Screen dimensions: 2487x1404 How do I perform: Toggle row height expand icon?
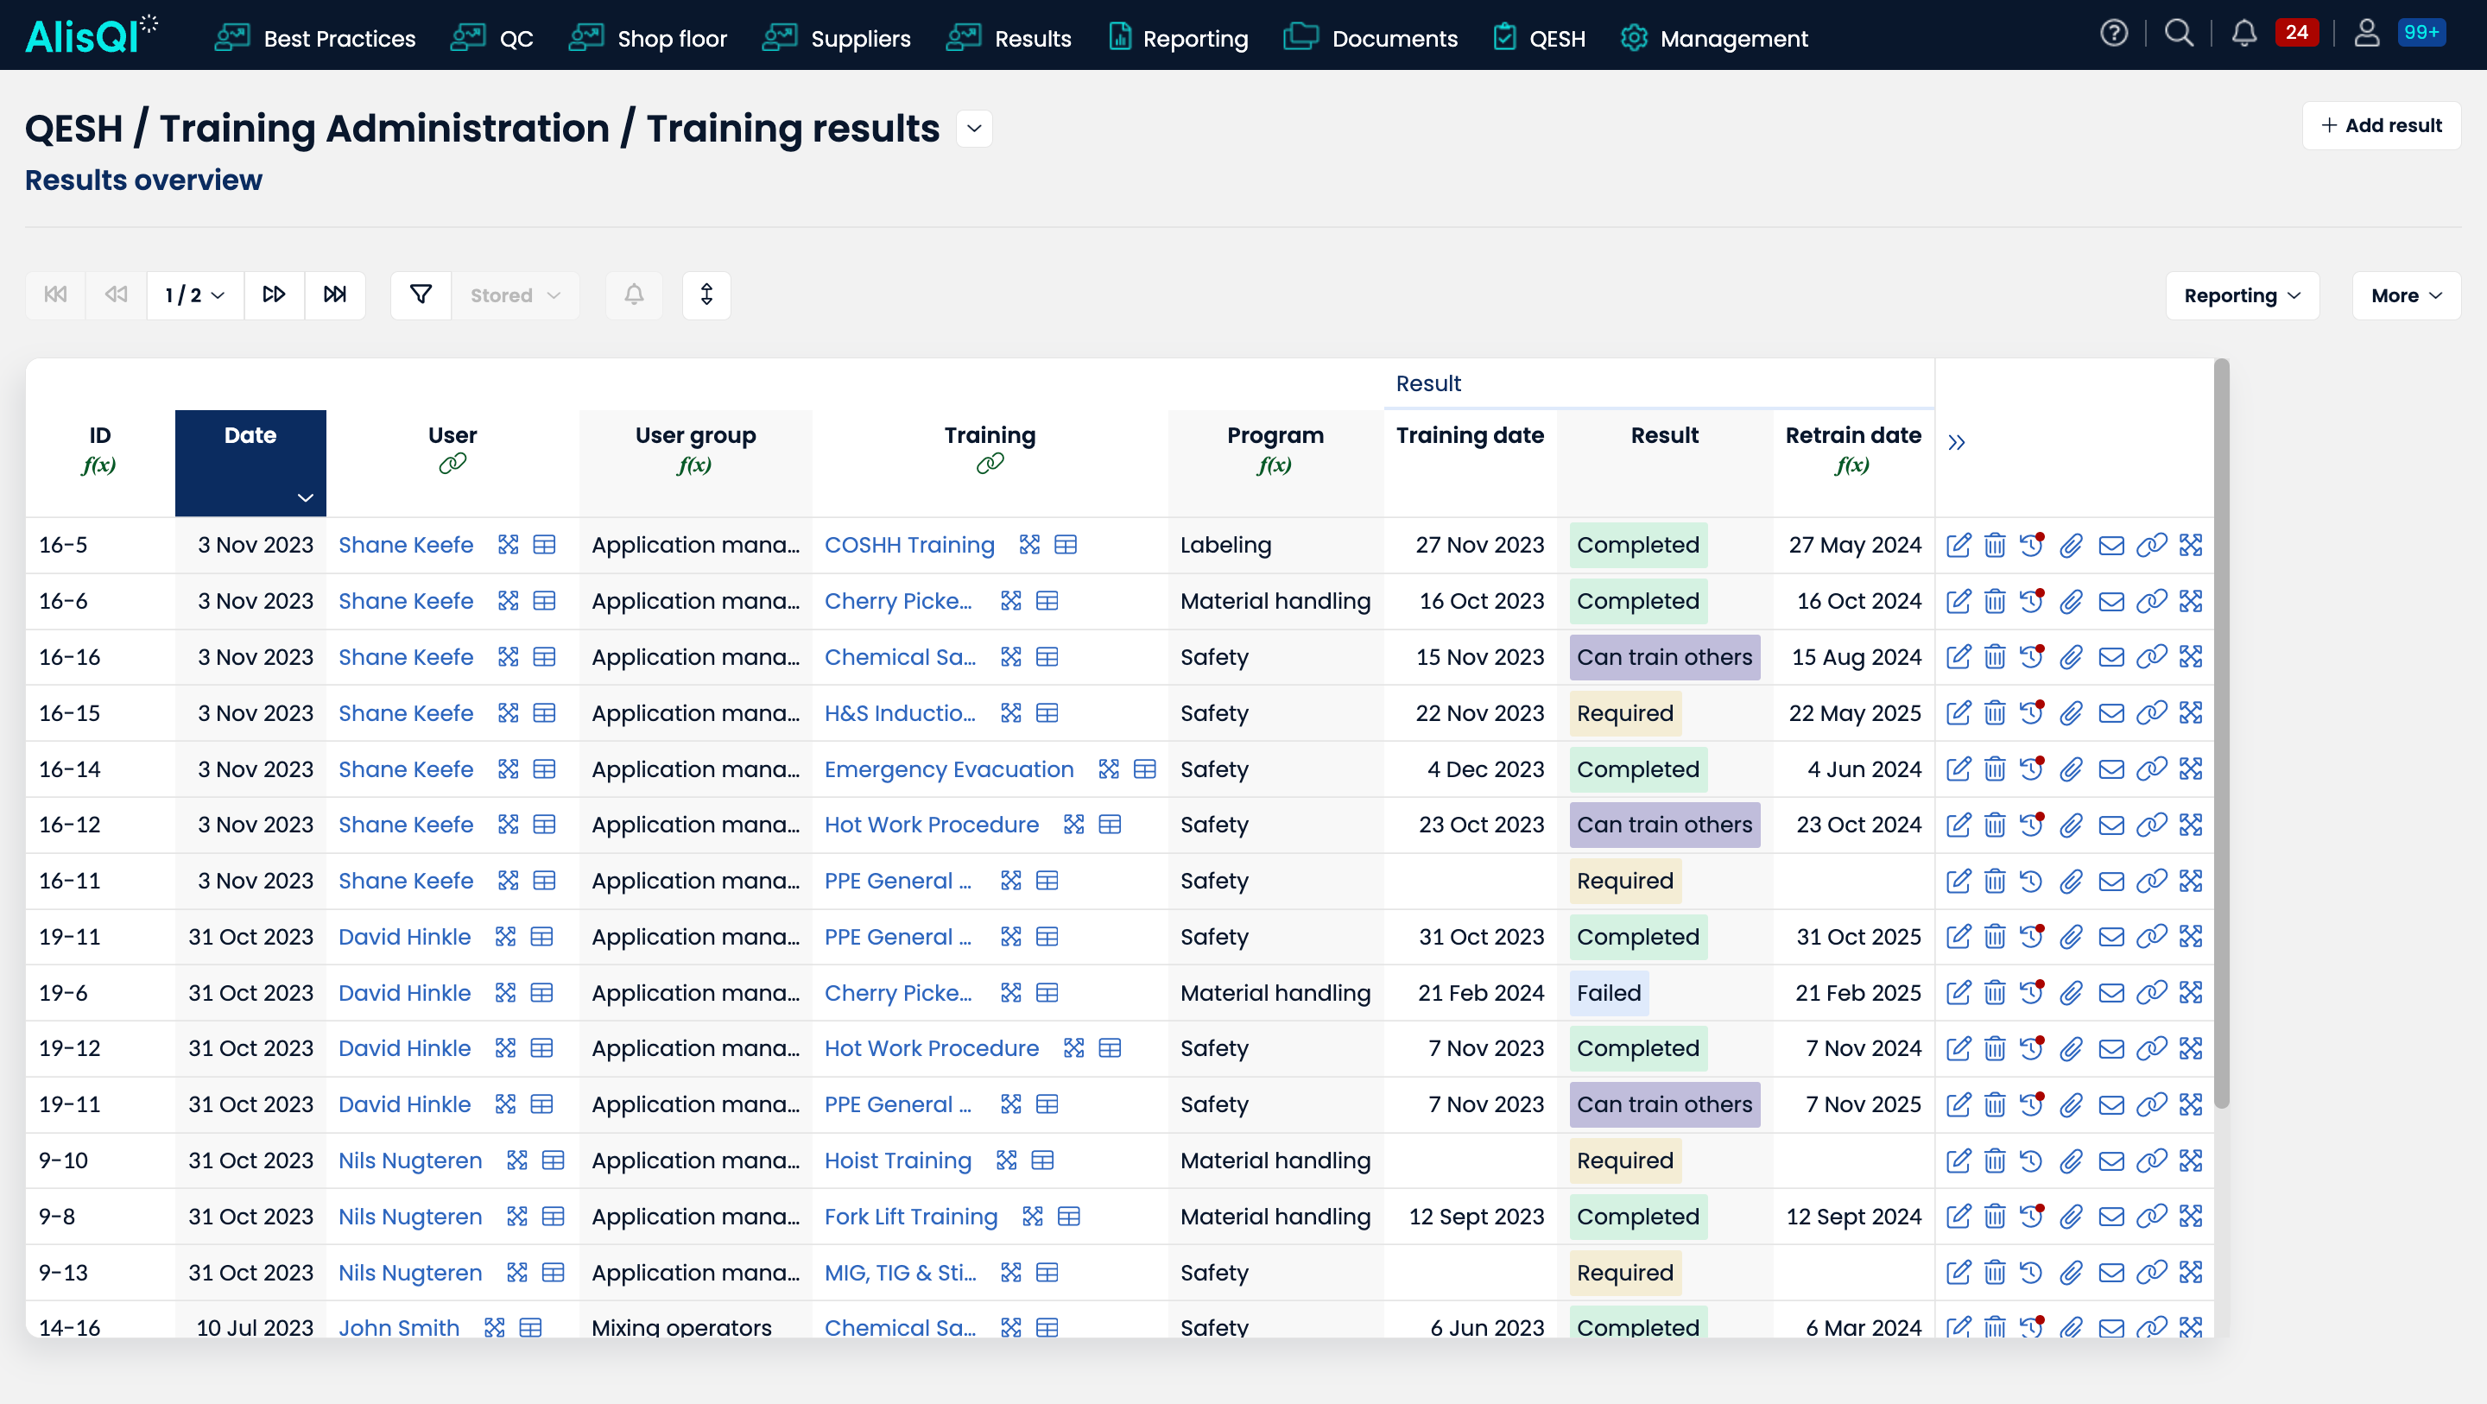(x=706, y=294)
